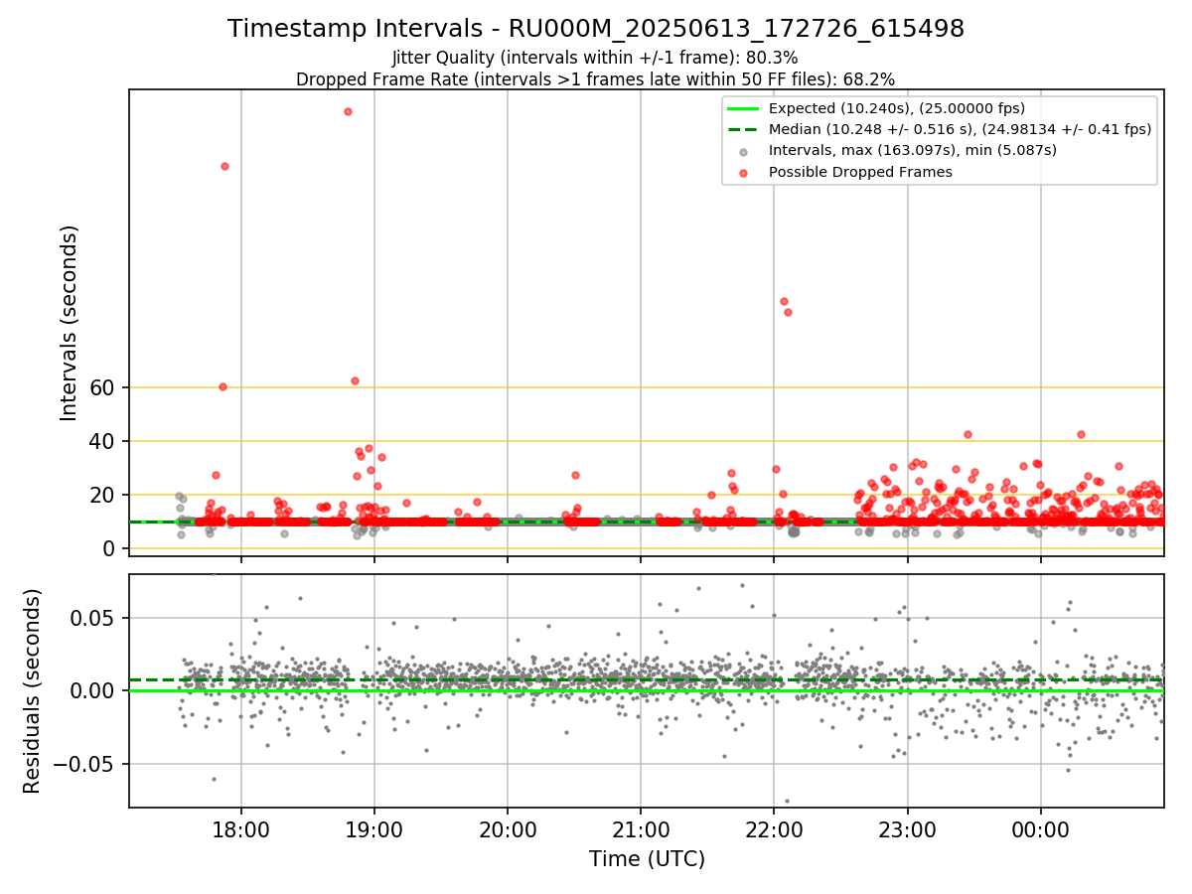The height and width of the screenshot is (894, 1192).
Task: Click the Median (10.248 +/- 0.516 s) legend entry
Action: (x=960, y=129)
